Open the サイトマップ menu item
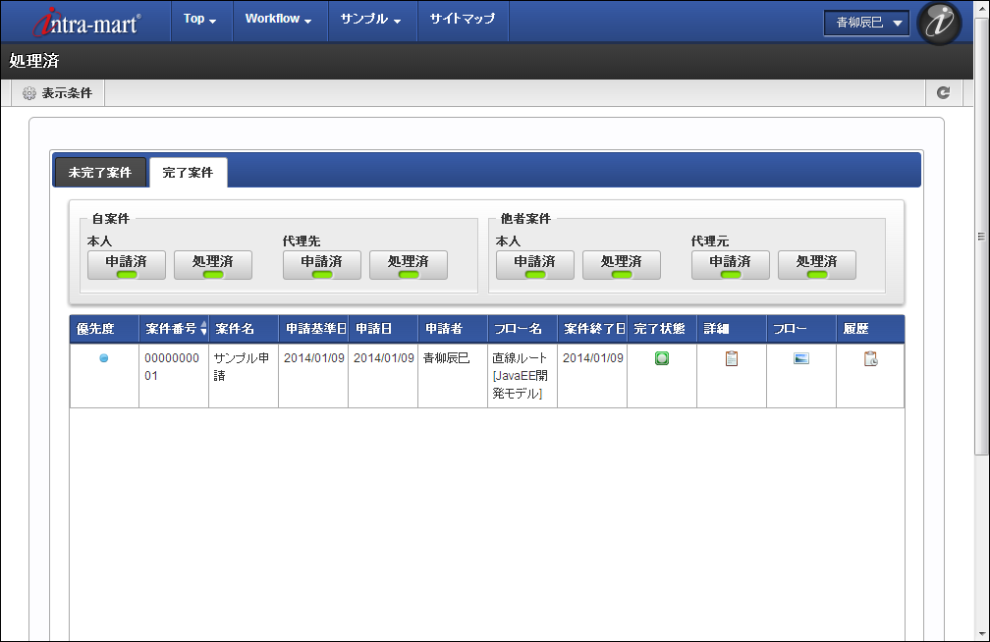Image resolution: width=990 pixels, height=642 pixels. 463,20
